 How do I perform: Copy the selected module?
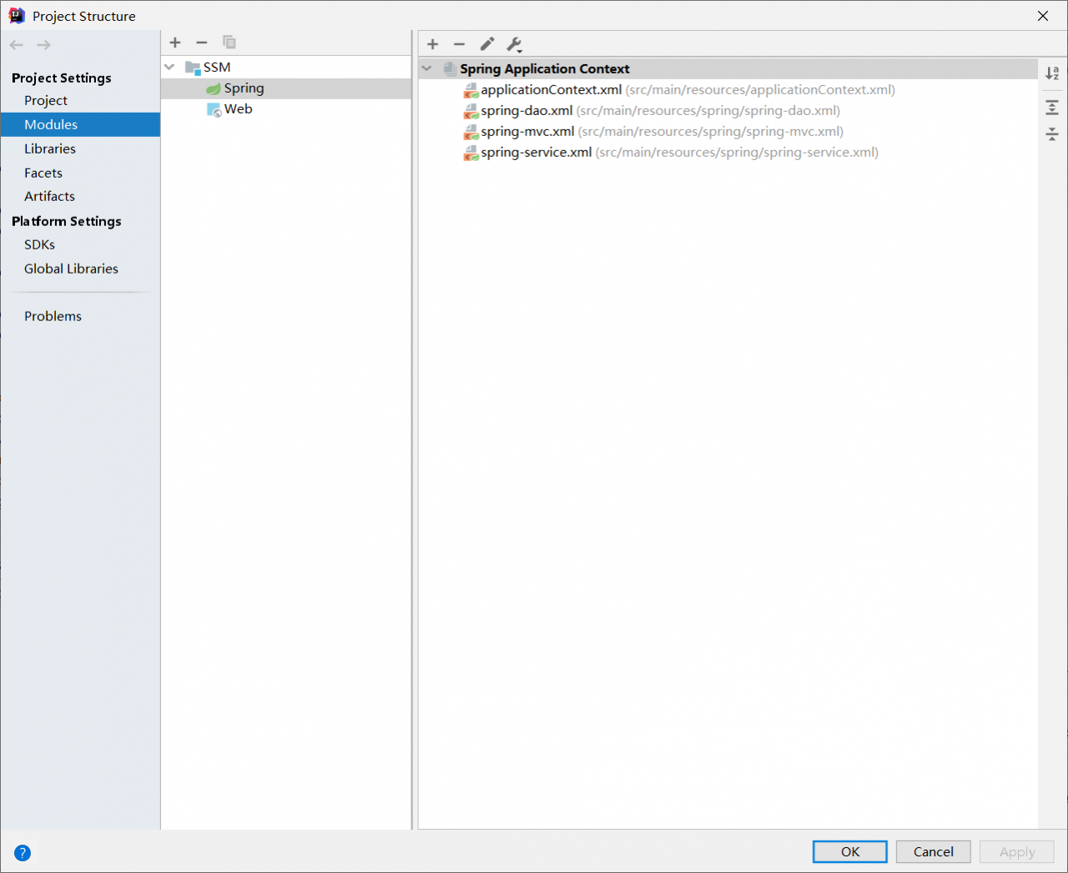tap(229, 43)
